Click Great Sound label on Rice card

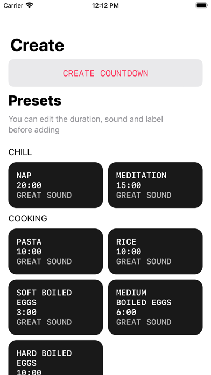pos(144,261)
